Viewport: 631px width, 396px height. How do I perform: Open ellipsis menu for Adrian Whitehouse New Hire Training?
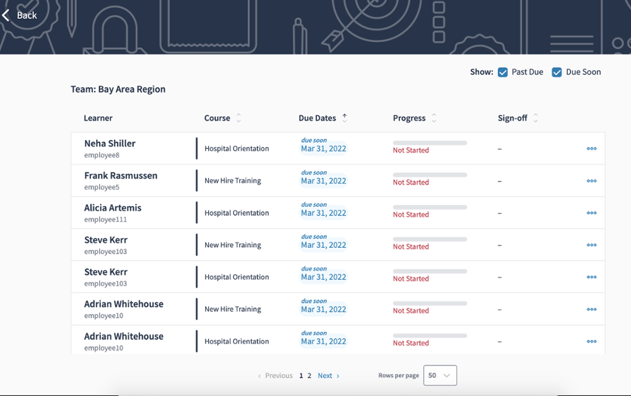(x=591, y=310)
